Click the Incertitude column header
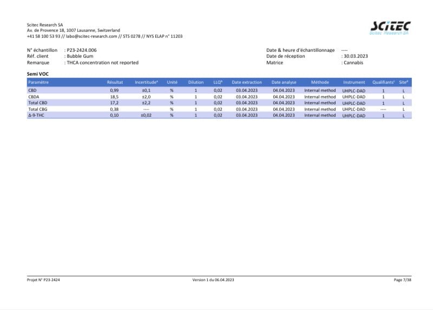Screen dimensions: 433x310 click(146, 82)
